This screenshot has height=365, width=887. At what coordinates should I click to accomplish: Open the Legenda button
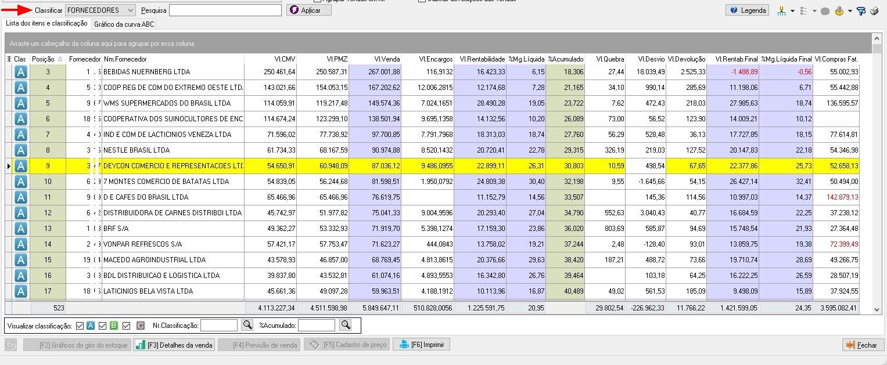point(748,10)
